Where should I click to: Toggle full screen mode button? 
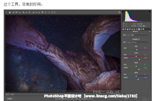coord(119,12)
